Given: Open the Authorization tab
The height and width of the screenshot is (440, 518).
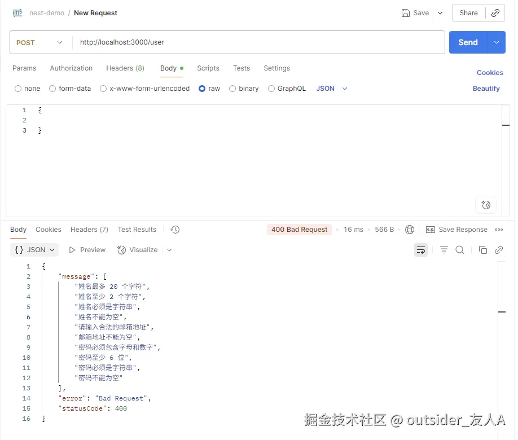Looking at the screenshot, I should point(71,68).
